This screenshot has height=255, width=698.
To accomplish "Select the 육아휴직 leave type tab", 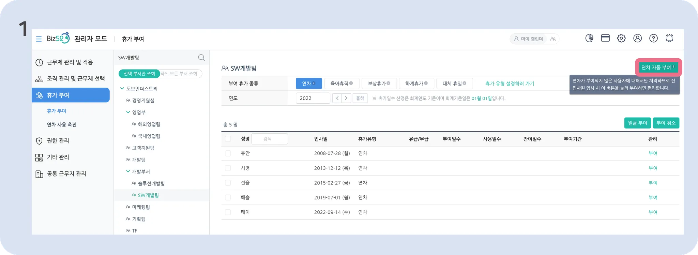I will coord(342,83).
